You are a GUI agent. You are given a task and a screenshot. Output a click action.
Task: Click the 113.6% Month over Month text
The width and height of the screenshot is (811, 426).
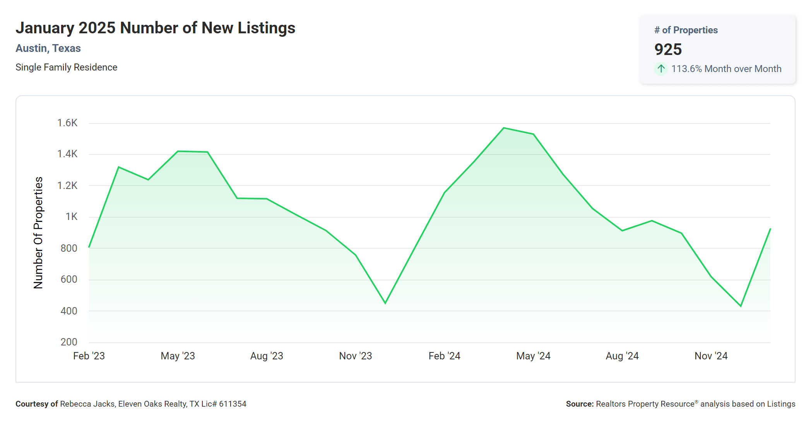coord(726,69)
